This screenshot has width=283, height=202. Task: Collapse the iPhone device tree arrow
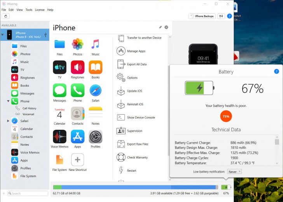(2, 35)
